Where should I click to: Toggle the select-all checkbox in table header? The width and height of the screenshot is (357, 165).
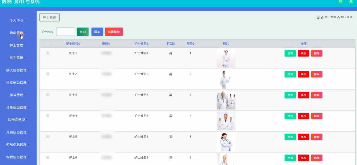point(48,44)
